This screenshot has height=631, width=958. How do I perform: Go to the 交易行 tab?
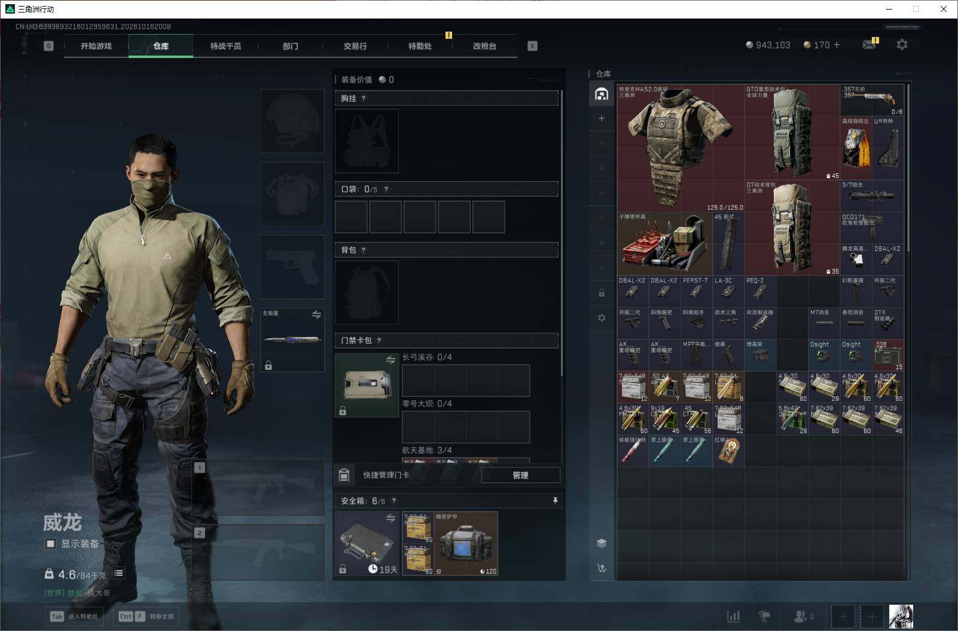pyautogui.click(x=355, y=46)
